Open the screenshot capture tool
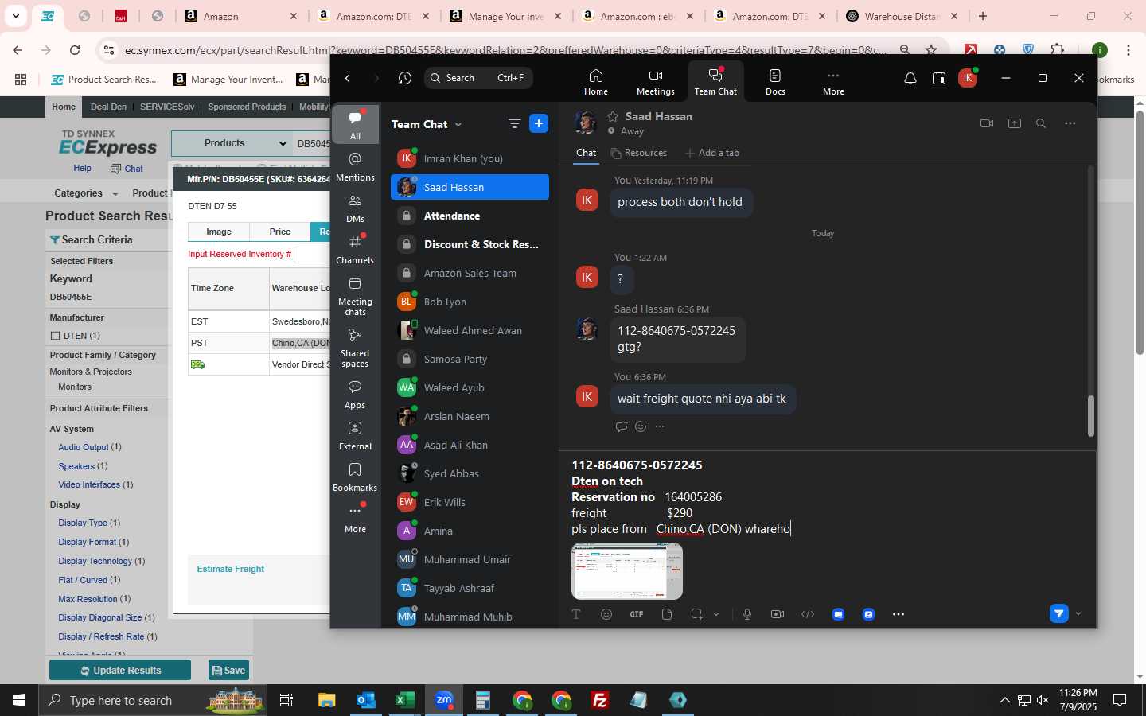1146x716 pixels. (697, 614)
